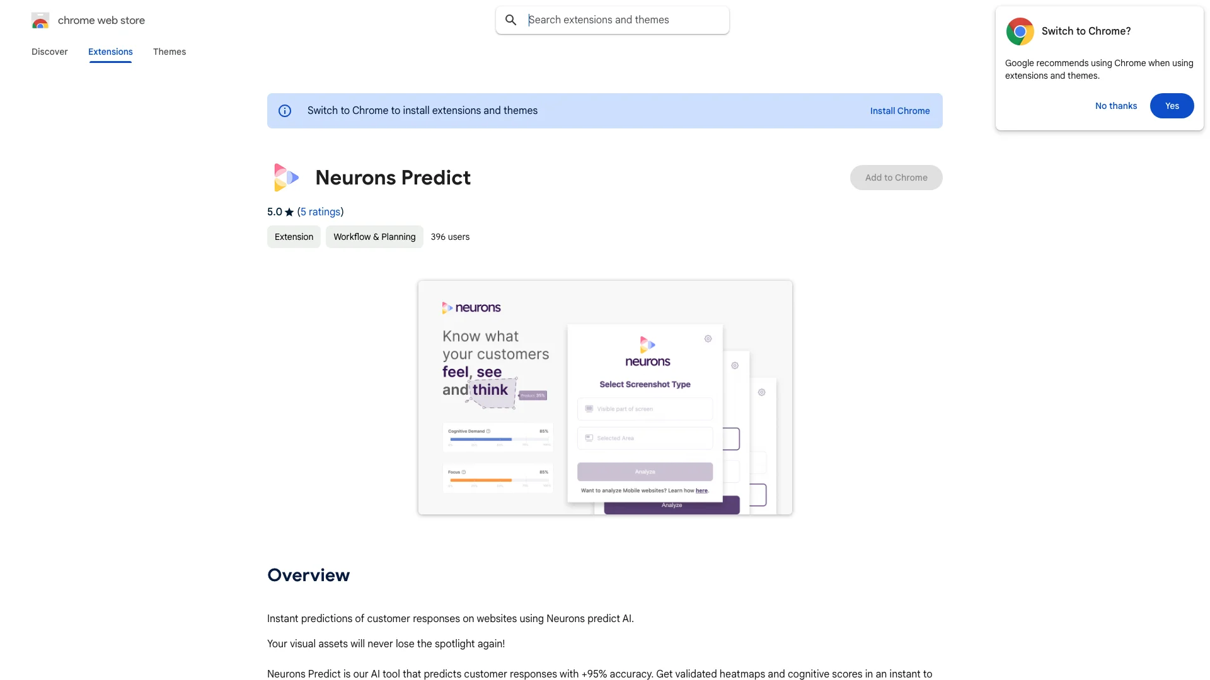Switch to the Extensions tab

click(110, 52)
